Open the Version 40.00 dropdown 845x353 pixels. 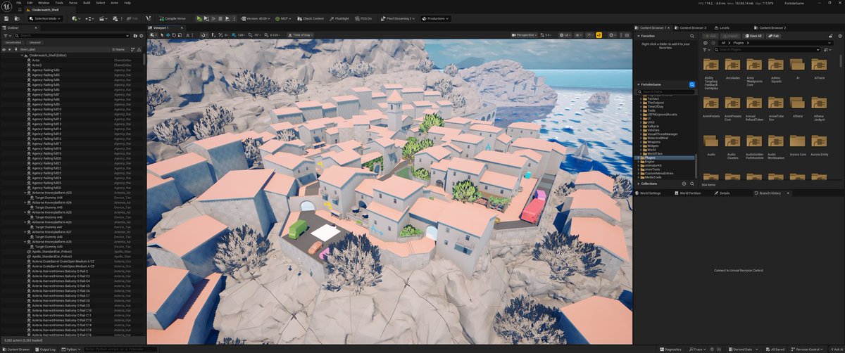coord(256,18)
